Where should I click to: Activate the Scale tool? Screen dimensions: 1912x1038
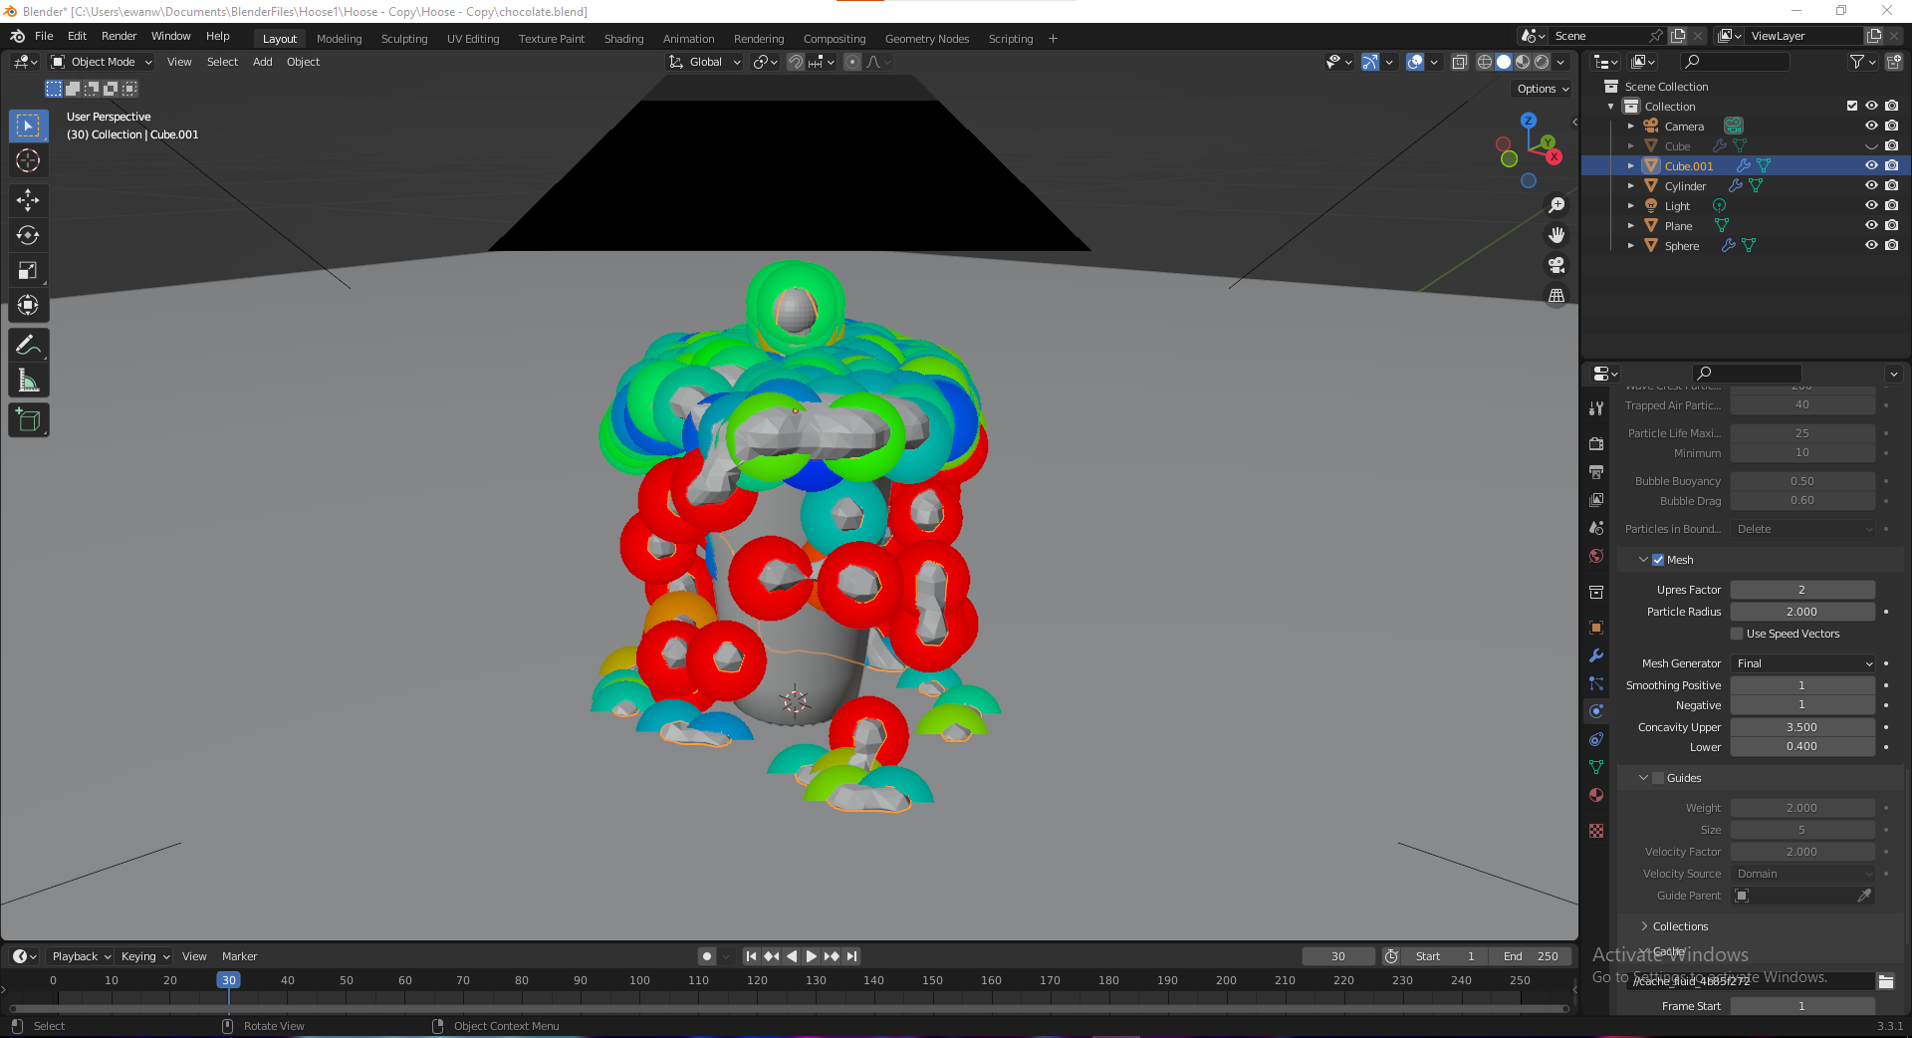(28, 270)
